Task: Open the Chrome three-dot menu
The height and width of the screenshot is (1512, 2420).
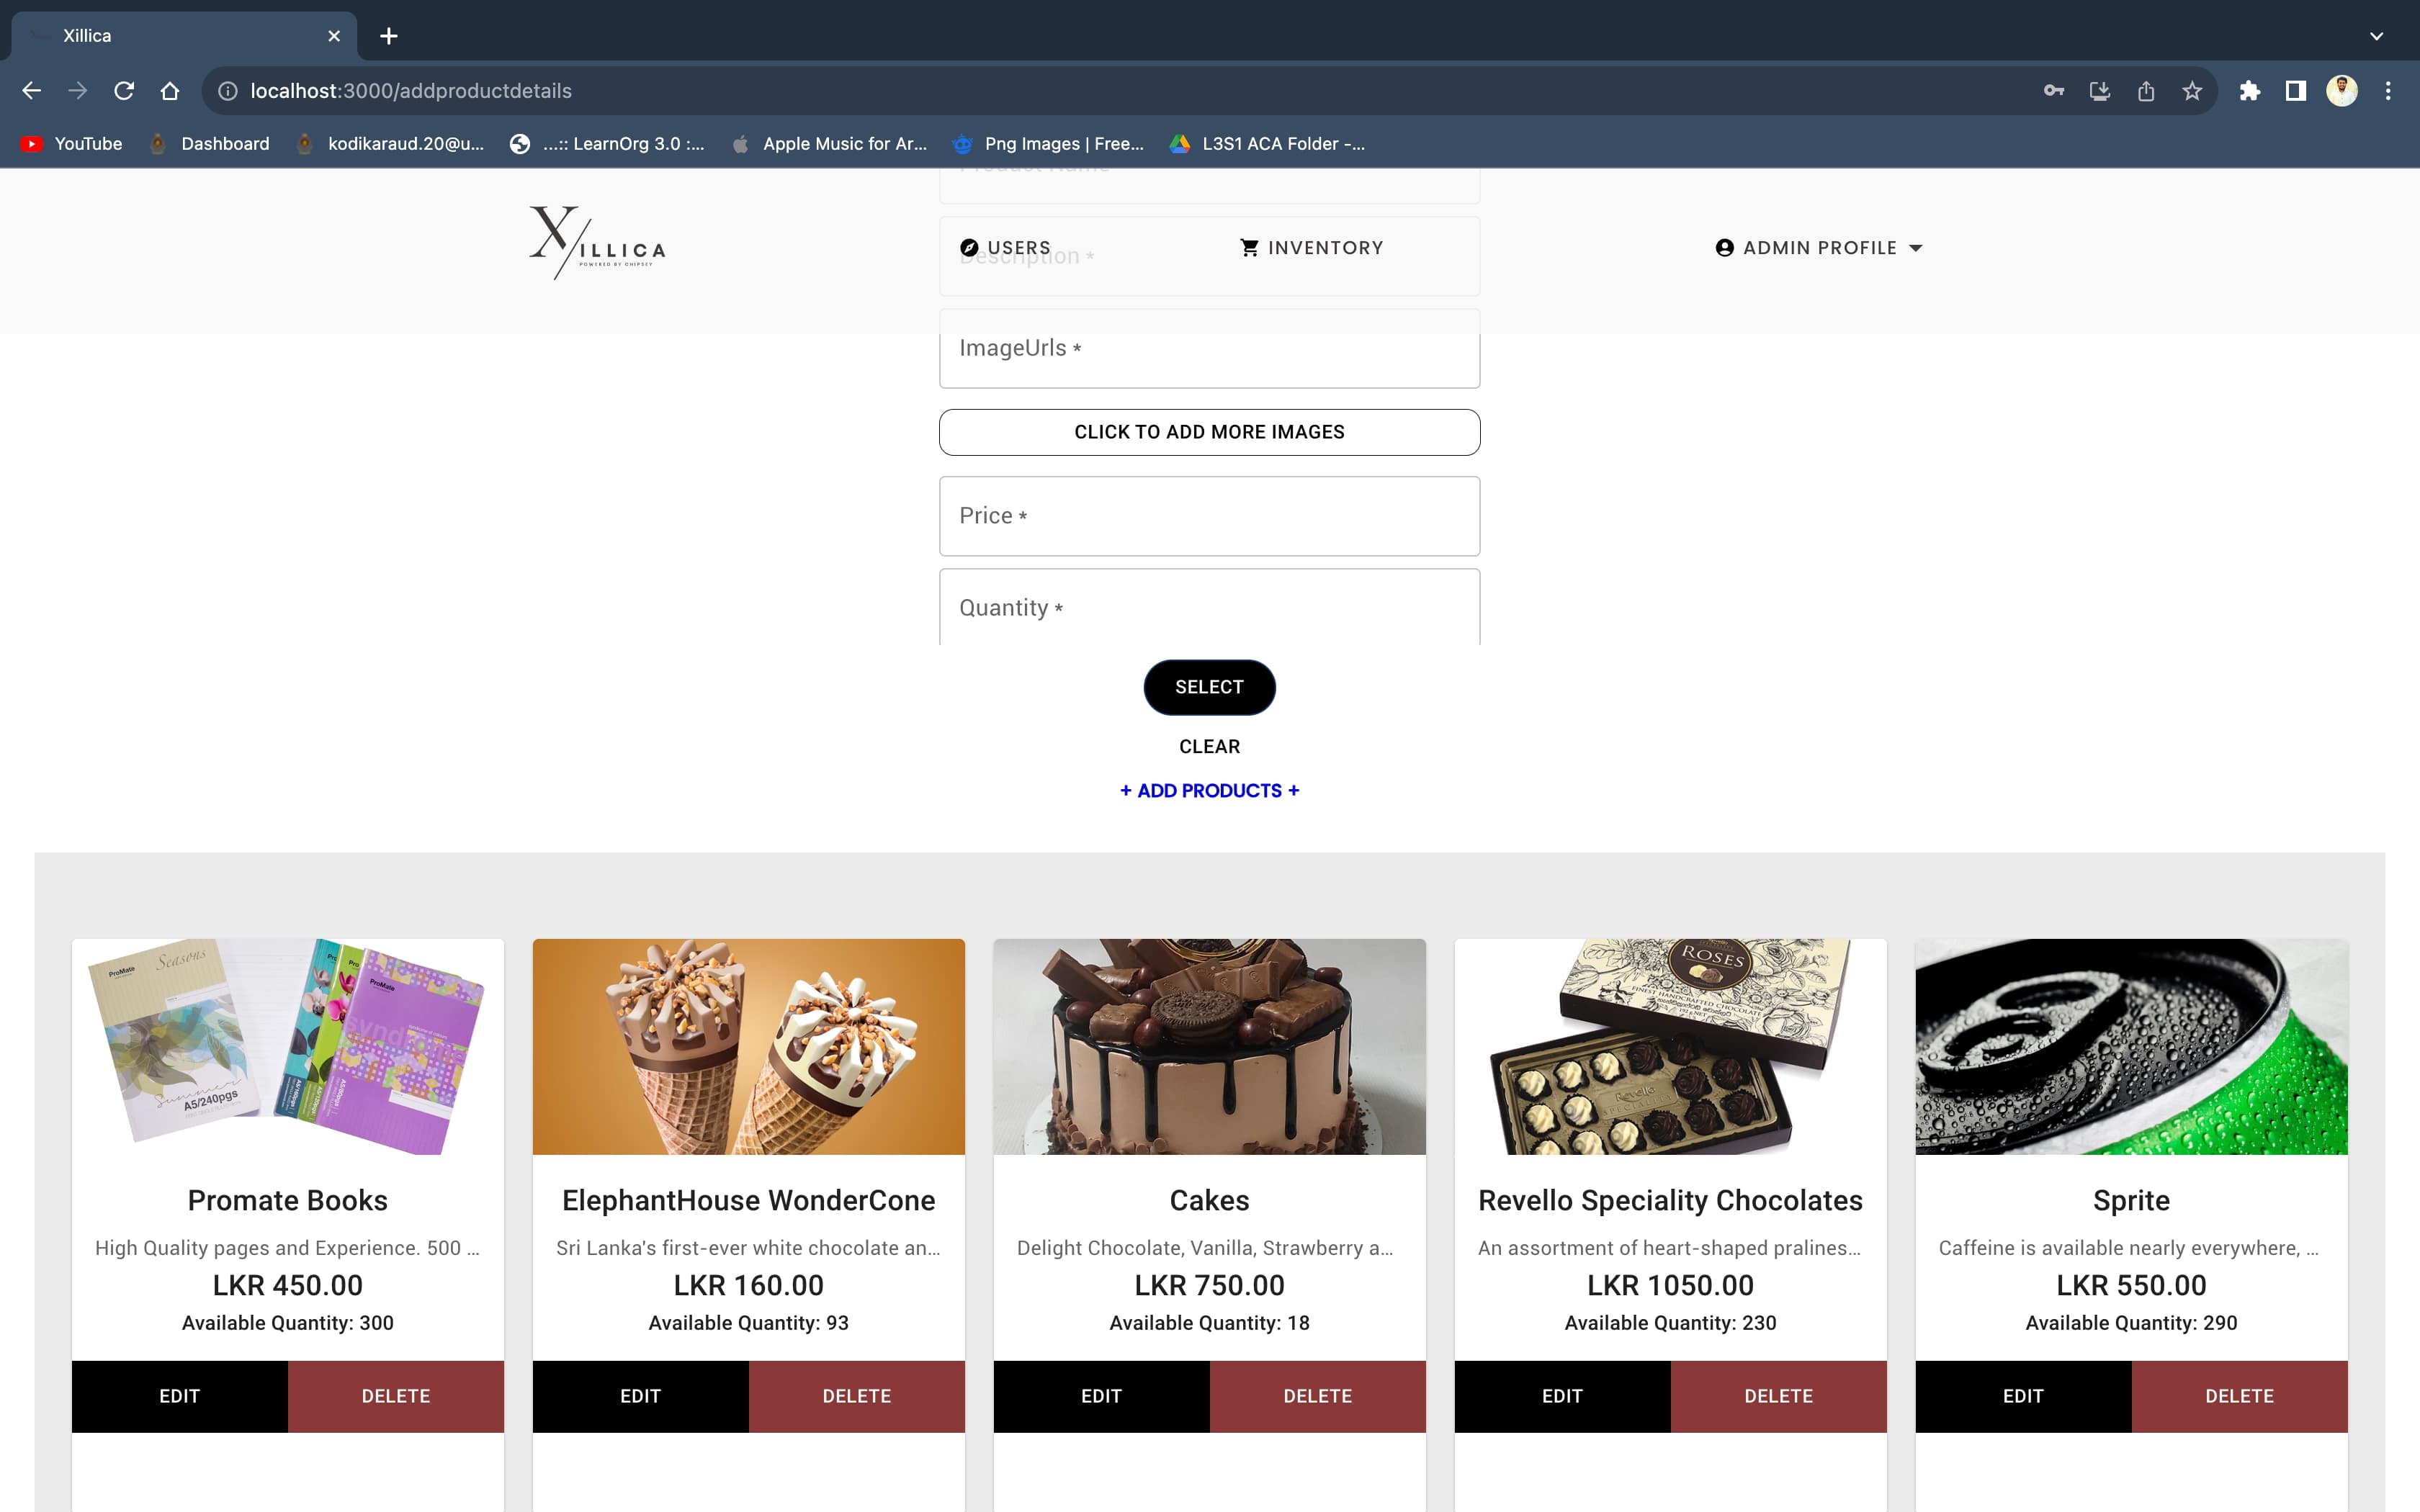Action: click(x=2388, y=91)
